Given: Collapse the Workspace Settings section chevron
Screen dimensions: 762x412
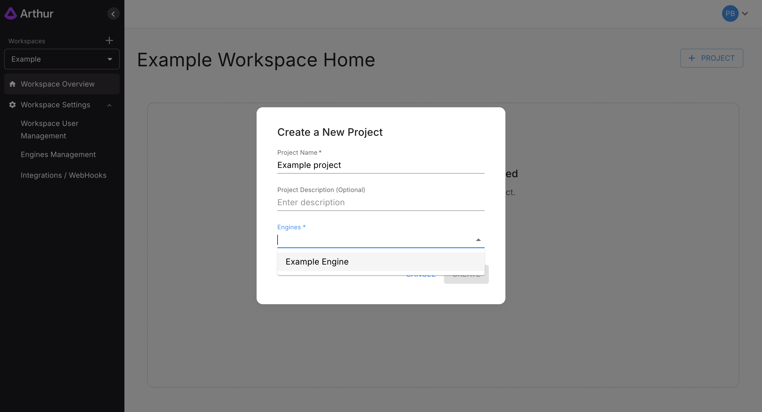Looking at the screenshot, I should point(109,105).
